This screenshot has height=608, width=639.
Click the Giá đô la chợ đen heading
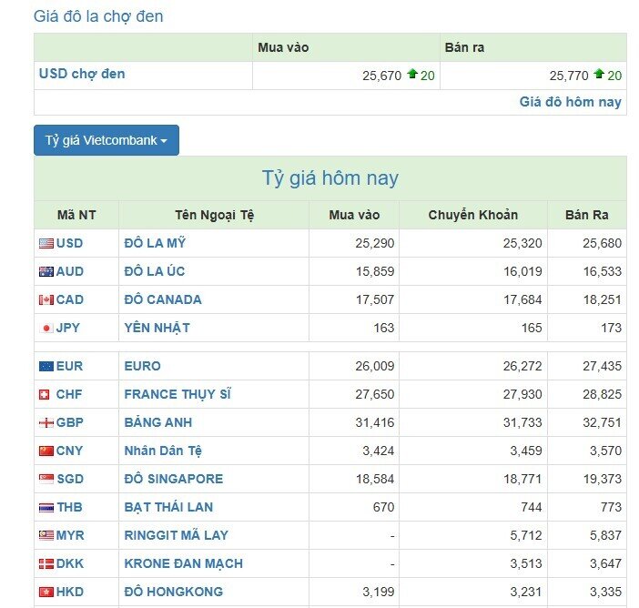pyautogui.click(x=98, y=16)
